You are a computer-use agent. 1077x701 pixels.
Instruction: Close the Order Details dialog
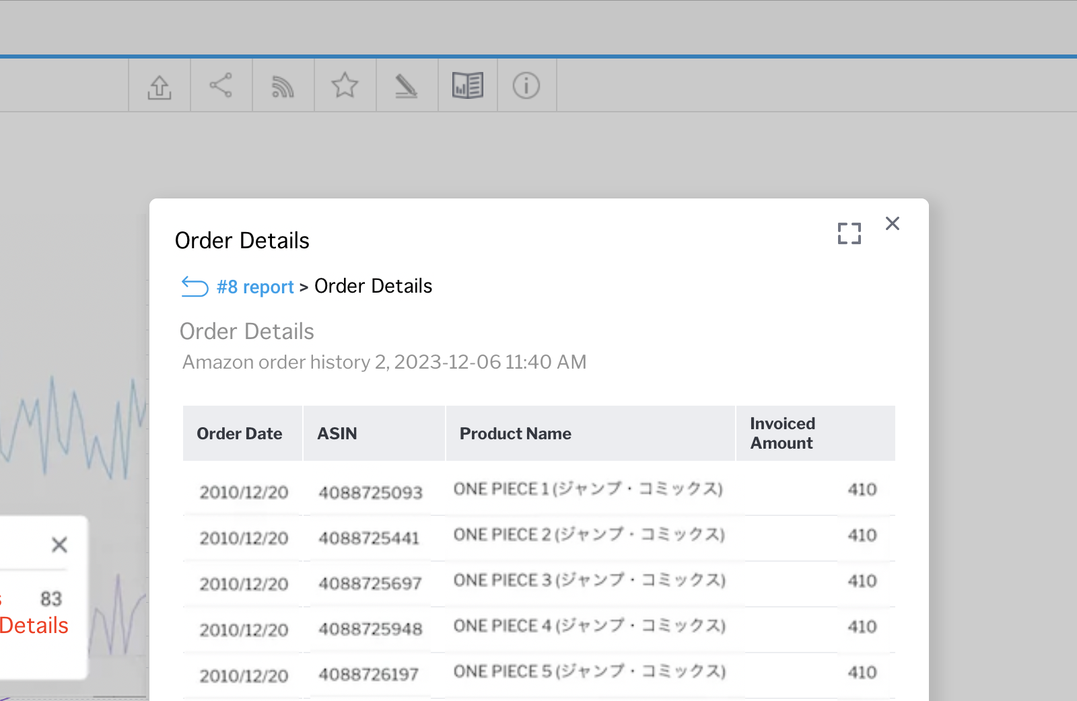coord(893,223)
